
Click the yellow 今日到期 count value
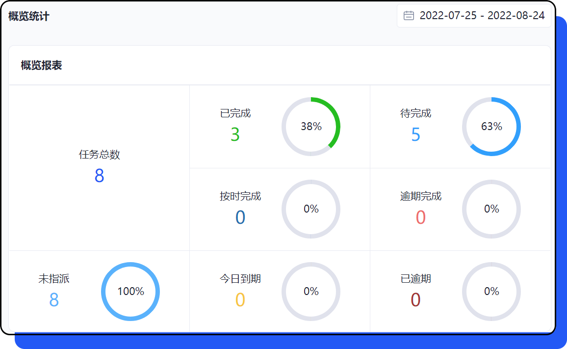[240, 300]
